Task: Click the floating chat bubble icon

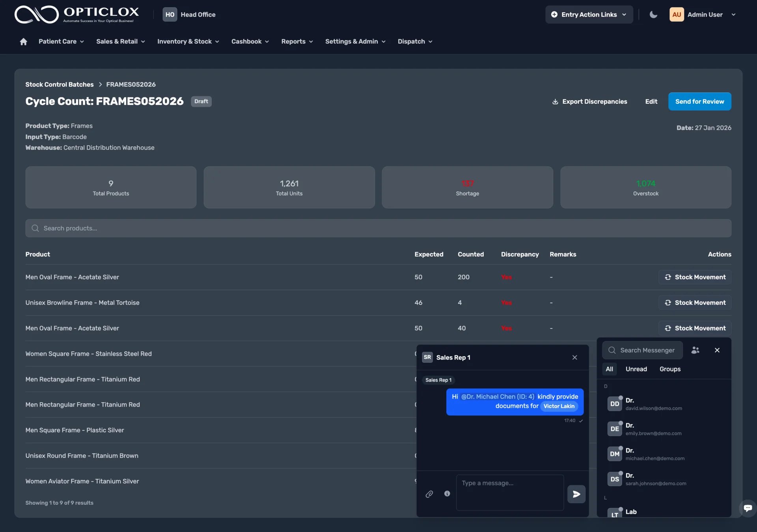Action: (748, 508)
